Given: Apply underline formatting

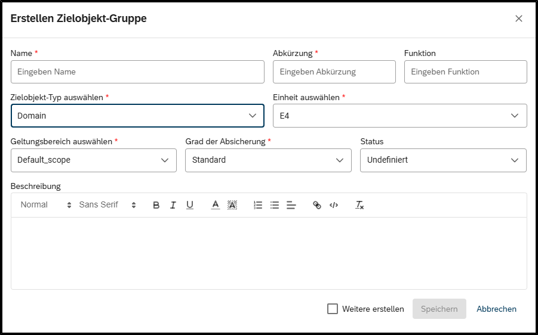Looking at the screenshot, I should [x=190, y=205].
